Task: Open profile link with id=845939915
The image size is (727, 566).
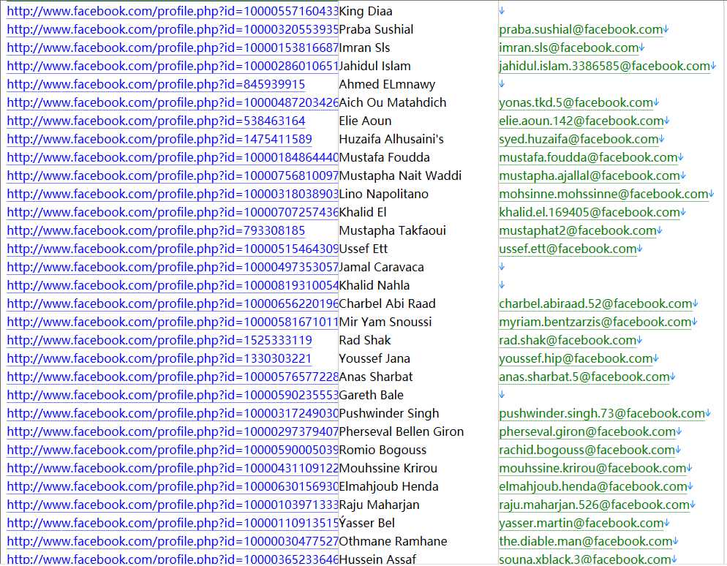Action: tap(156, 84)
